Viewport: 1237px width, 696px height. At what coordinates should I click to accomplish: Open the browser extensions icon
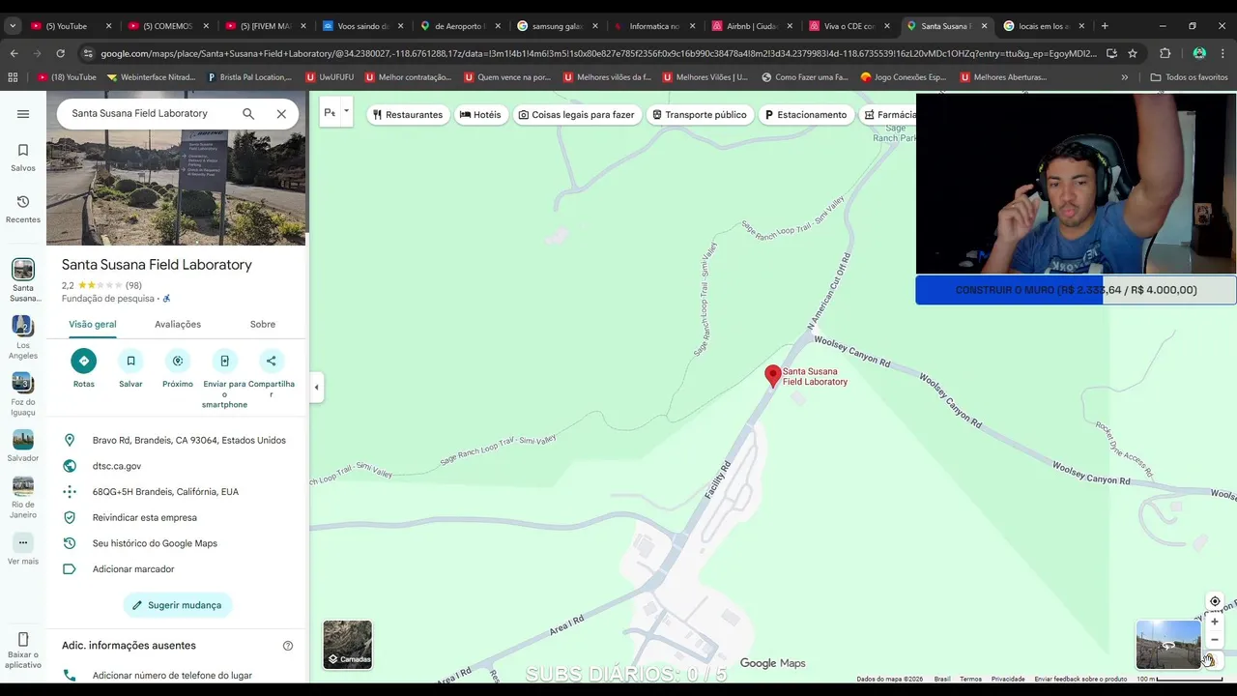click(1165, 53)
